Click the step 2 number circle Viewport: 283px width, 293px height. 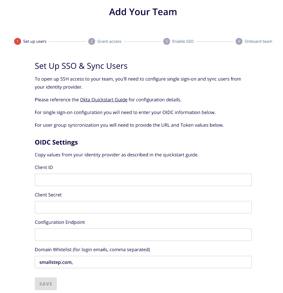point(91,41)
